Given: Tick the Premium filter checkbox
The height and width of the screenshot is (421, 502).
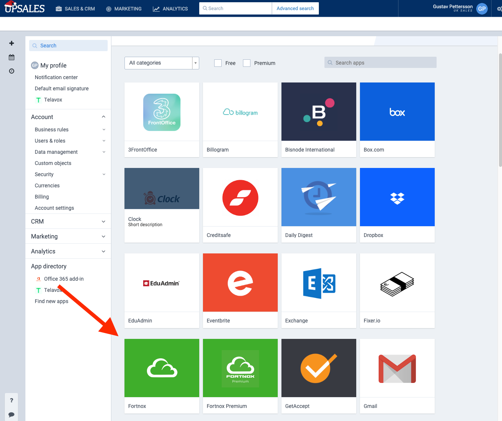Looking at the screenshot, I should coord(247,63).
